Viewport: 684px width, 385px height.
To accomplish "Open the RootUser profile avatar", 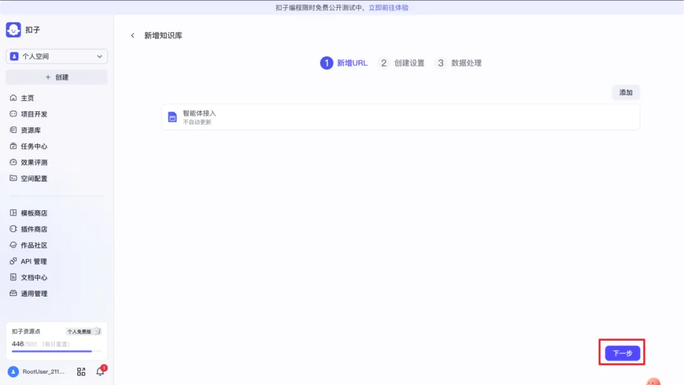I will click(13, 372).
